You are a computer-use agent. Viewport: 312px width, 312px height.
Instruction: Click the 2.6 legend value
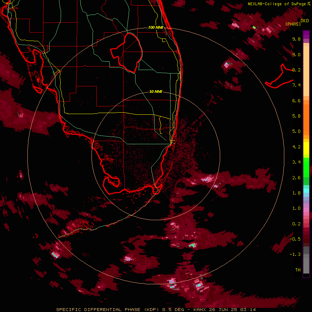coord(296,178)
